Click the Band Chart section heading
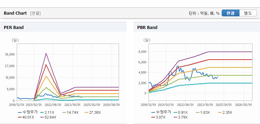 point(15,13)
